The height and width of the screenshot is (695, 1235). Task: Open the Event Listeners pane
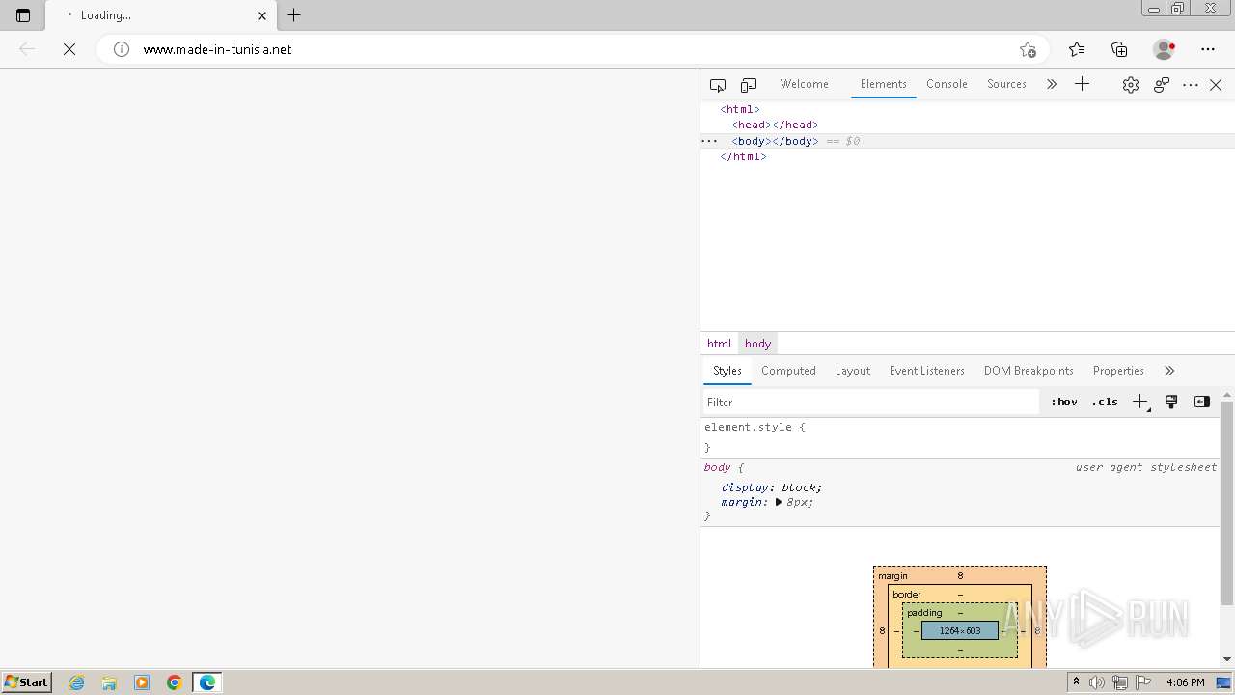coord(927,371)
